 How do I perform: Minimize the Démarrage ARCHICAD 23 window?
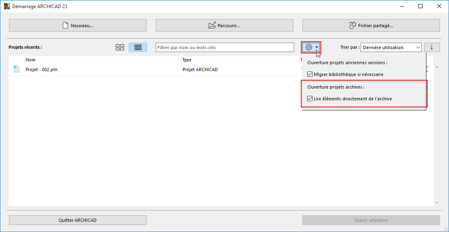(402, 6)
